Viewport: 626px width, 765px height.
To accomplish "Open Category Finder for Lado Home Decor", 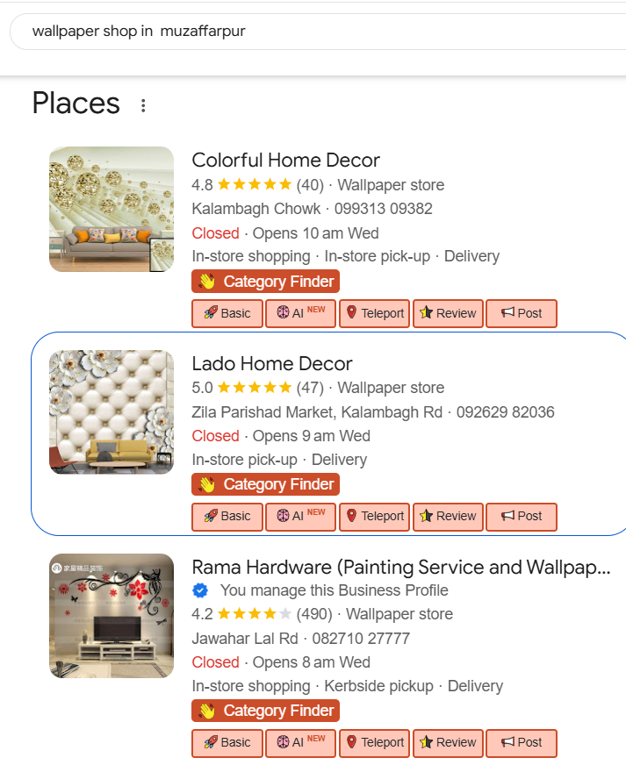I will [x=265, y=484].
